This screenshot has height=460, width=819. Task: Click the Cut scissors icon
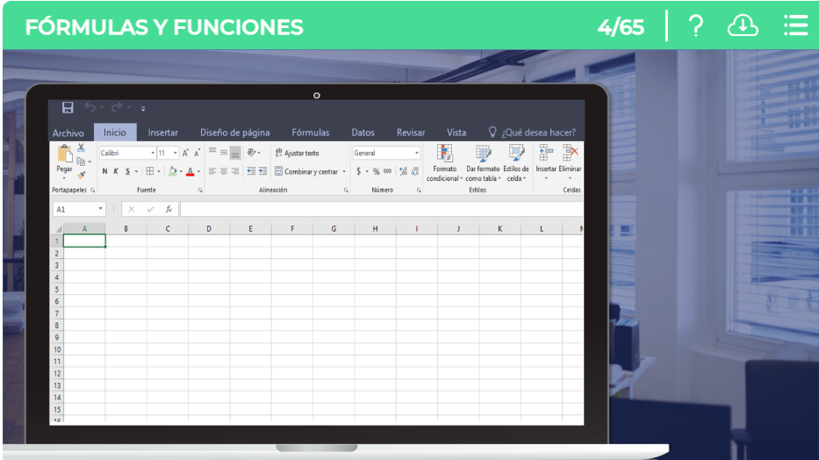pyautogui.click(x=82, y=148)
